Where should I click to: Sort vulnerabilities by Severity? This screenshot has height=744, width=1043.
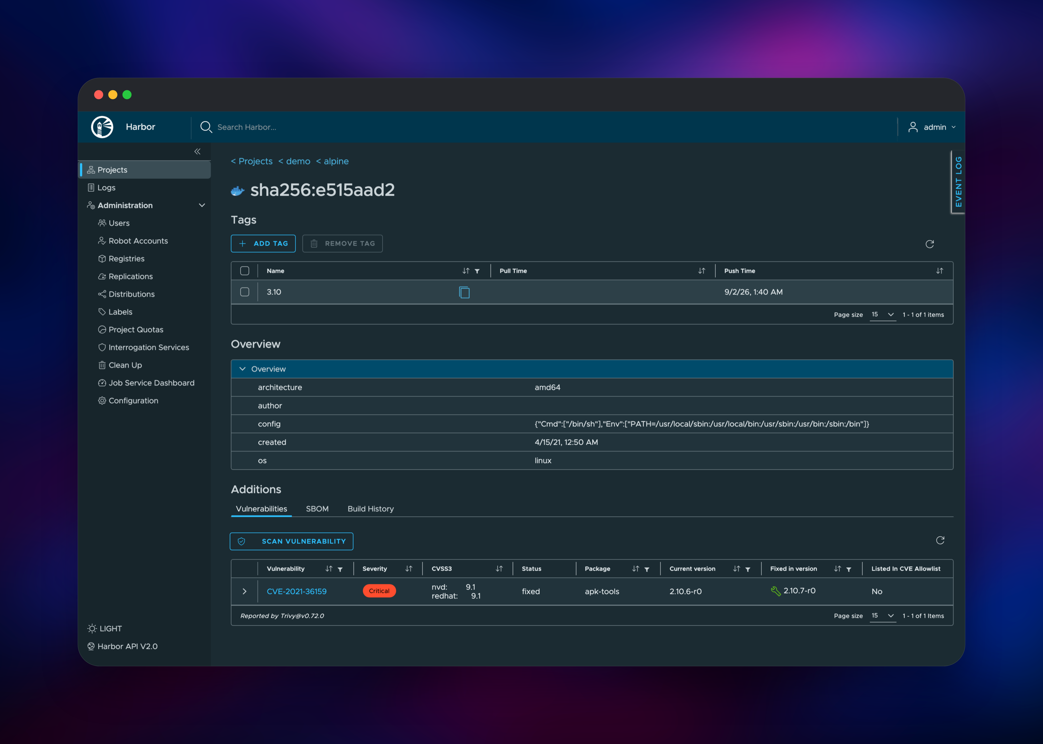(x=409, y=569)
